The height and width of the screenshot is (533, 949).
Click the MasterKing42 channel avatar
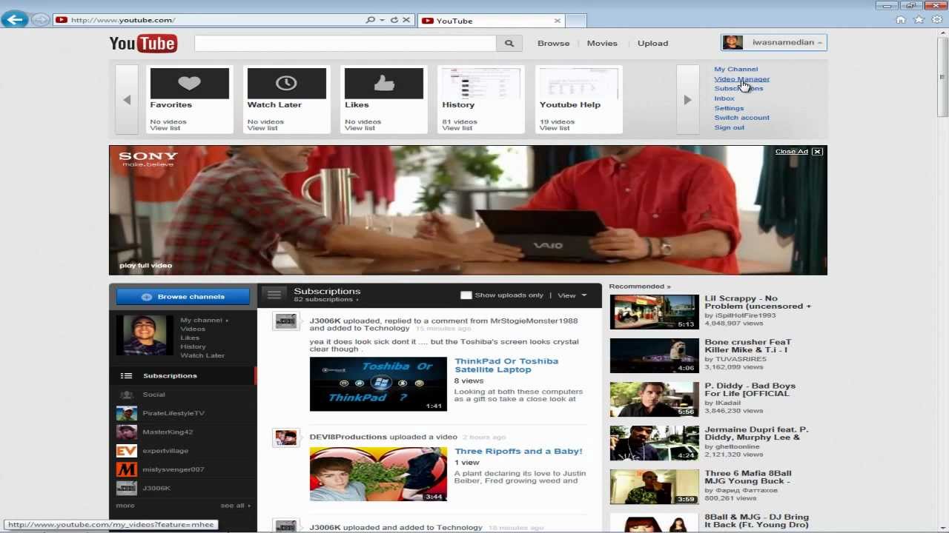tap(126, 432)
